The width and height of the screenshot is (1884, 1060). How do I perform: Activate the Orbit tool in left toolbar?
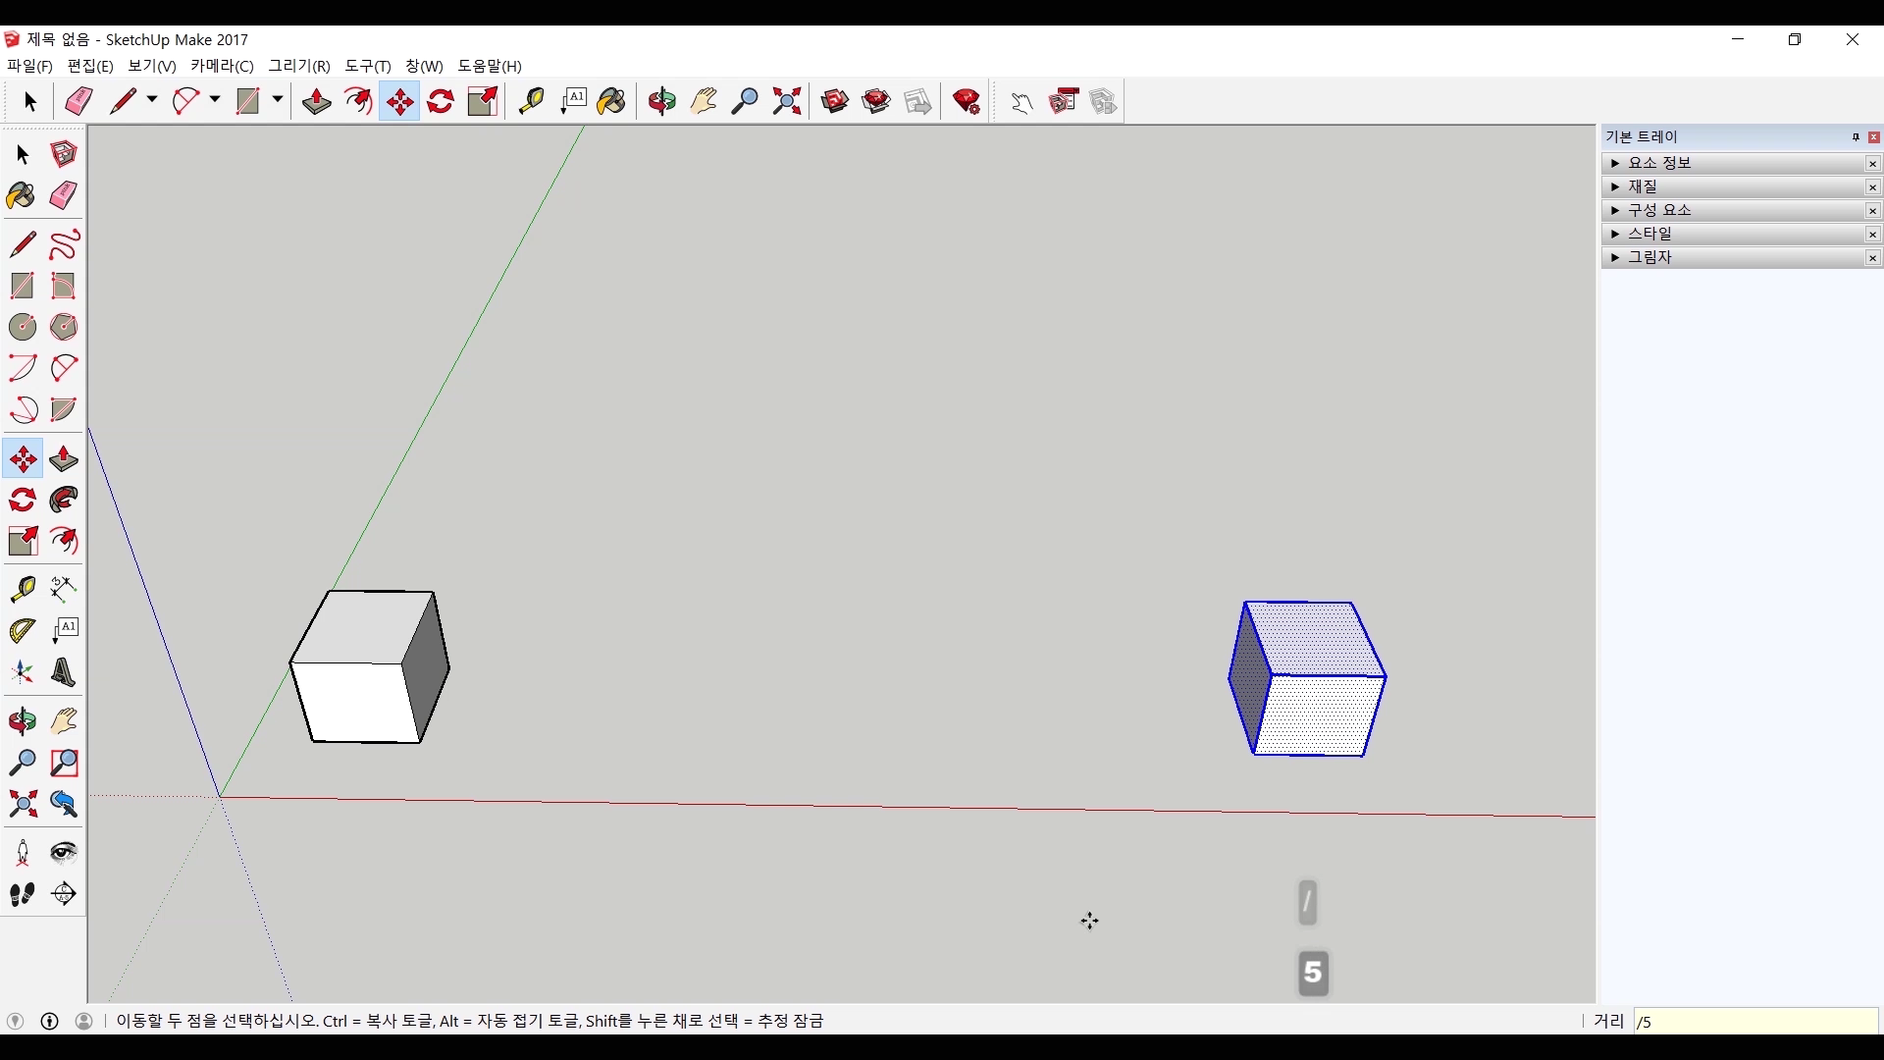coord(23,721)
